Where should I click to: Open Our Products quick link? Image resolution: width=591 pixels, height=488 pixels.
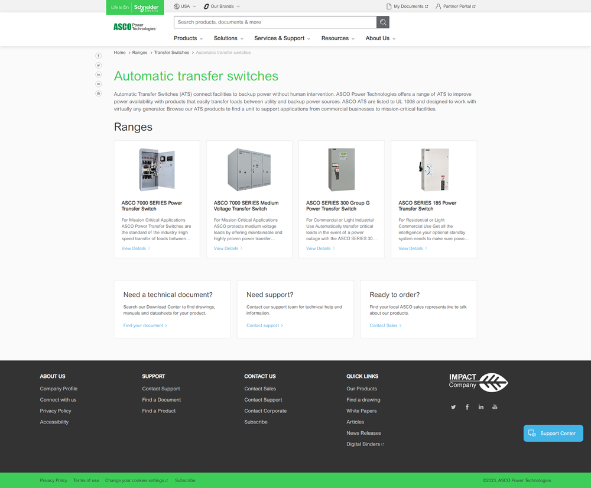[x=362, y=389]
